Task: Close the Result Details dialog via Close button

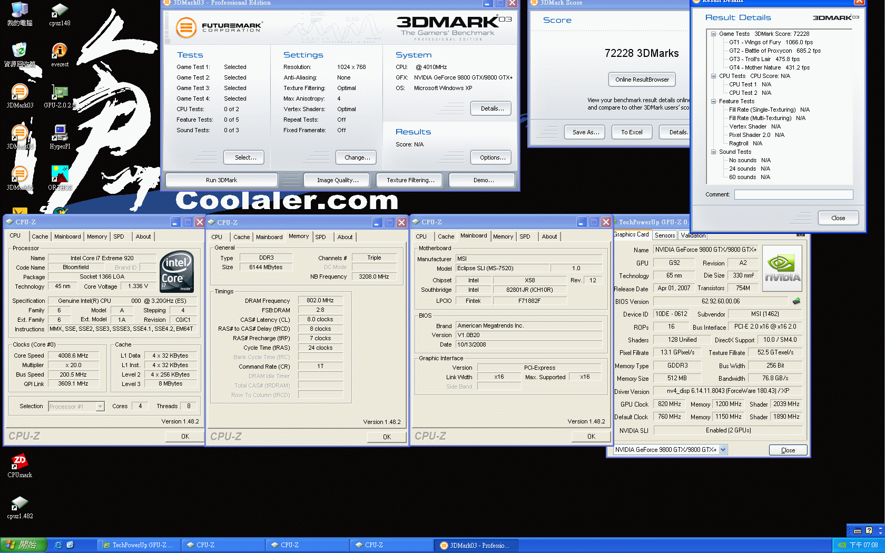Action: coord(838,218)
